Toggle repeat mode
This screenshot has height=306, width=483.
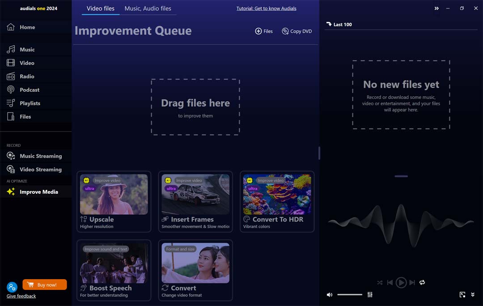422,282
